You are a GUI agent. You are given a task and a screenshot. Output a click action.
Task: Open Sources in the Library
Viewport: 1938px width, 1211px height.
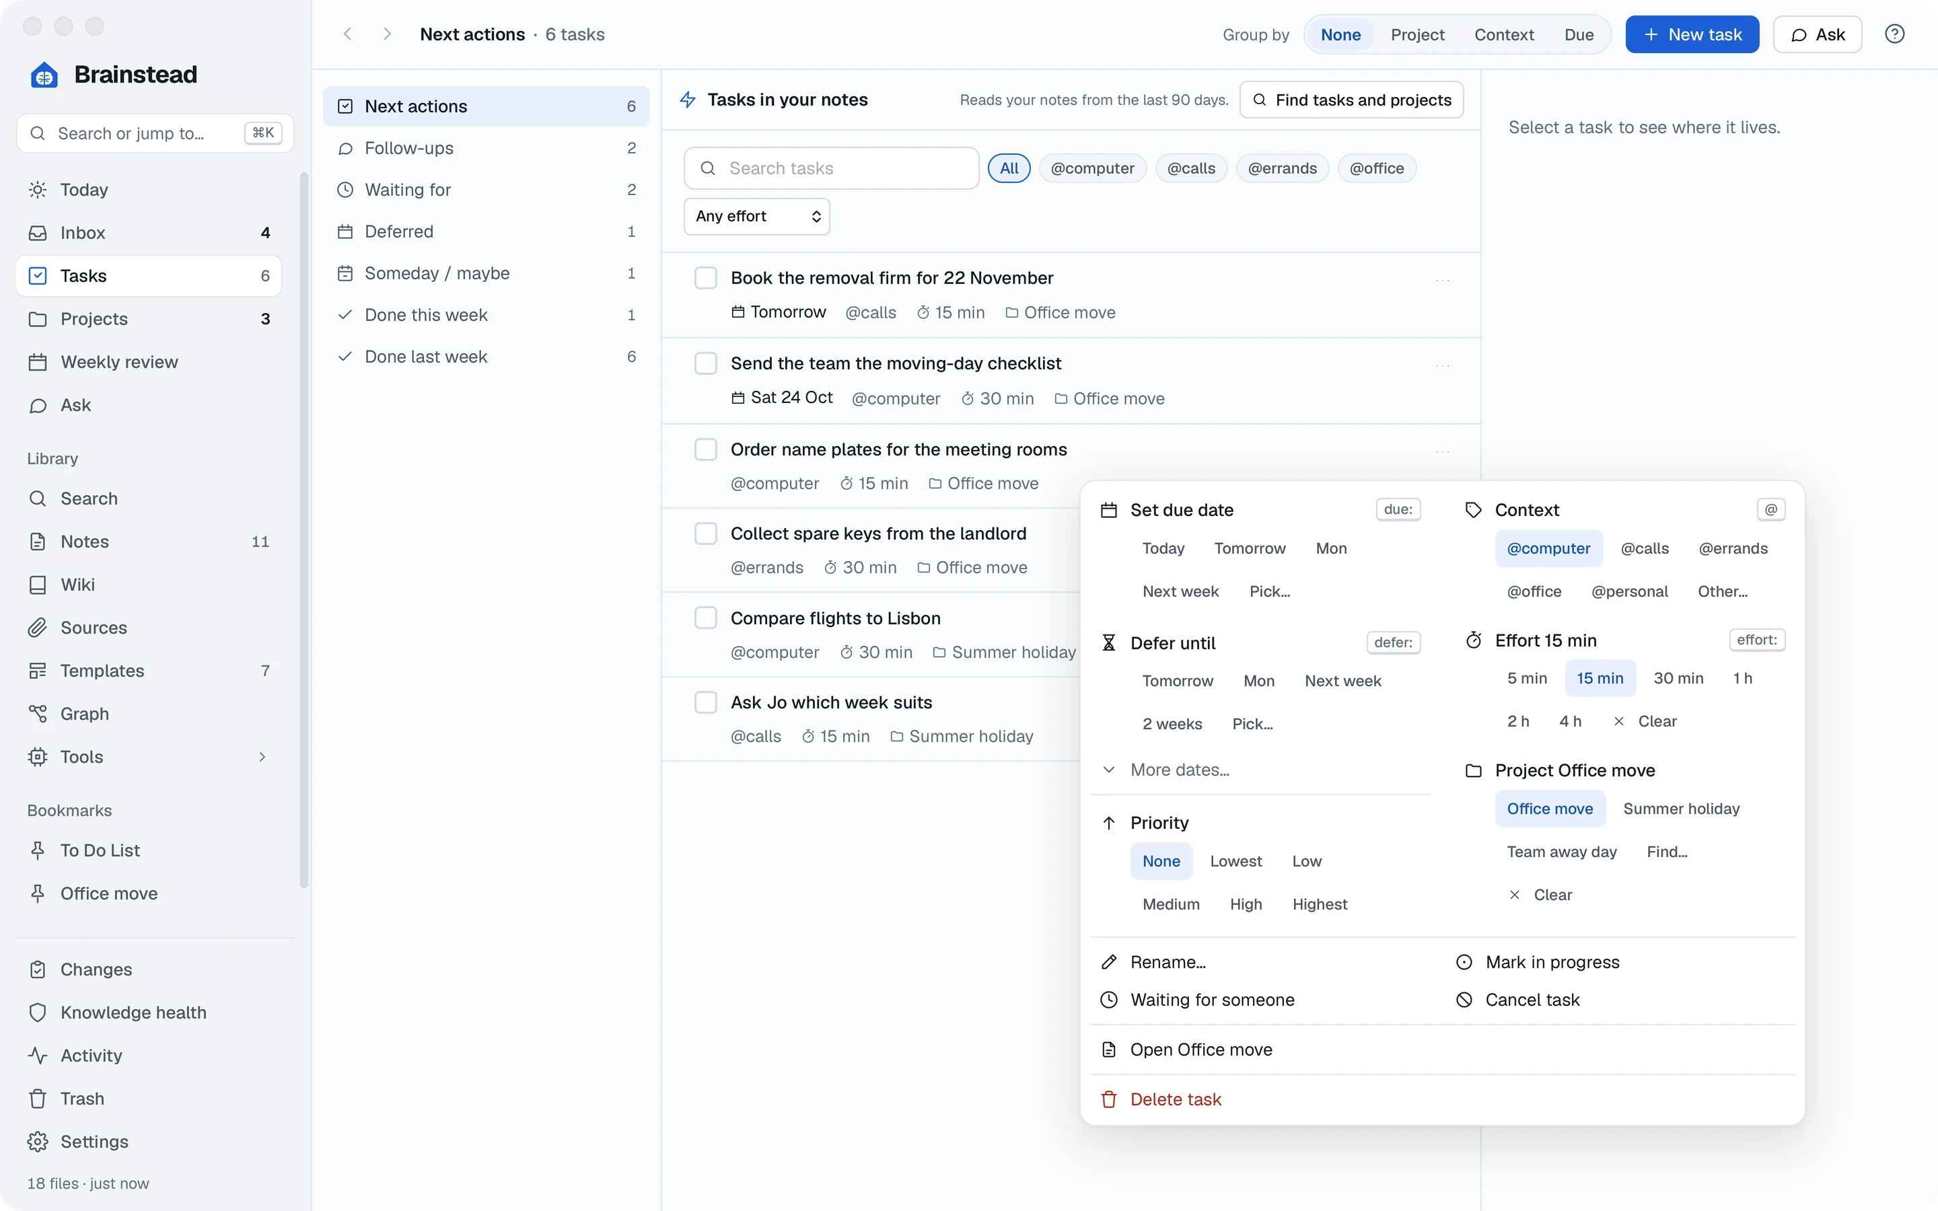149,628
